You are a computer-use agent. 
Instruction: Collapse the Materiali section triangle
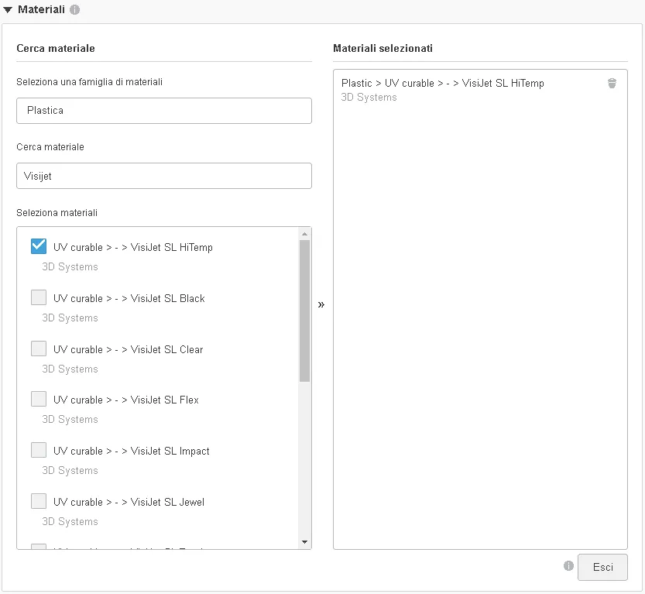(x=8, y=10)
